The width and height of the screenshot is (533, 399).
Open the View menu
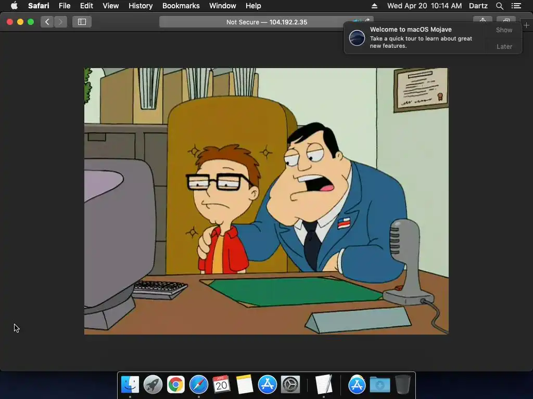click(111, 6)
